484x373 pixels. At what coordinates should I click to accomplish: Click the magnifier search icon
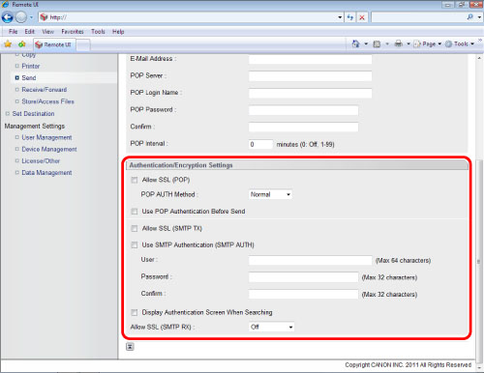click(470, 17)
